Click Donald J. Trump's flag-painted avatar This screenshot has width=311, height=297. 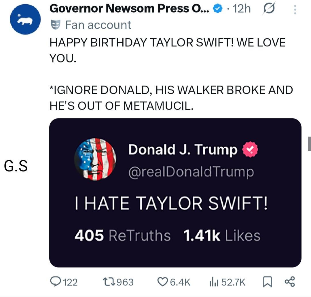(95, 159)
